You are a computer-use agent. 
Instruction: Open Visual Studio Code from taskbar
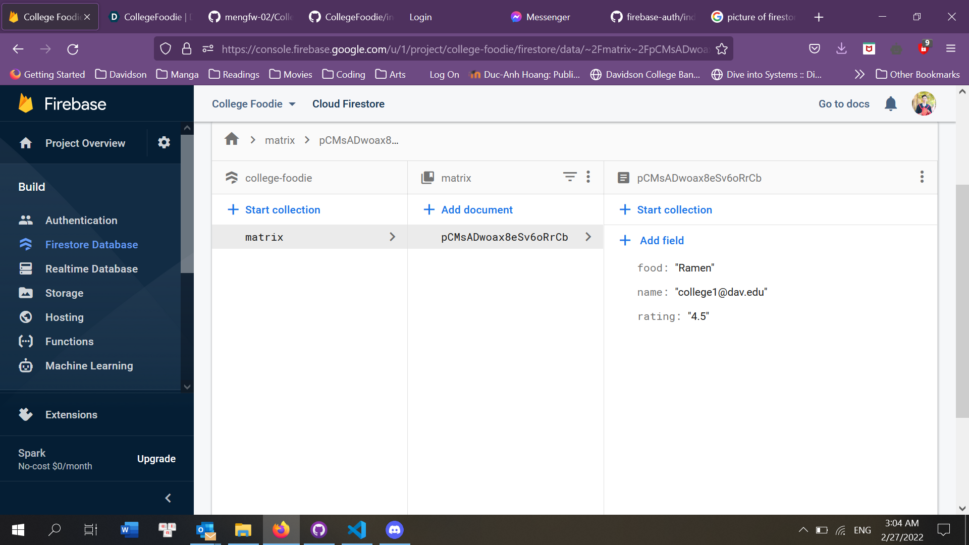point(357,530)
